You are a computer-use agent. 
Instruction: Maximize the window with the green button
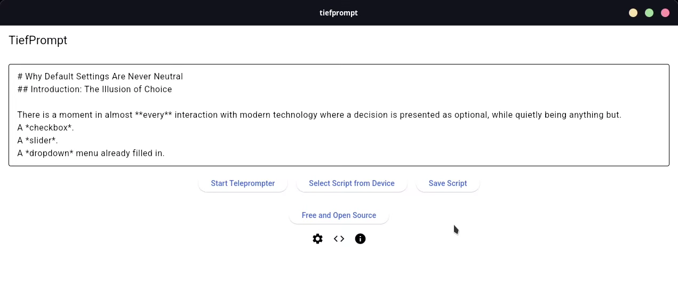point(649,13)
